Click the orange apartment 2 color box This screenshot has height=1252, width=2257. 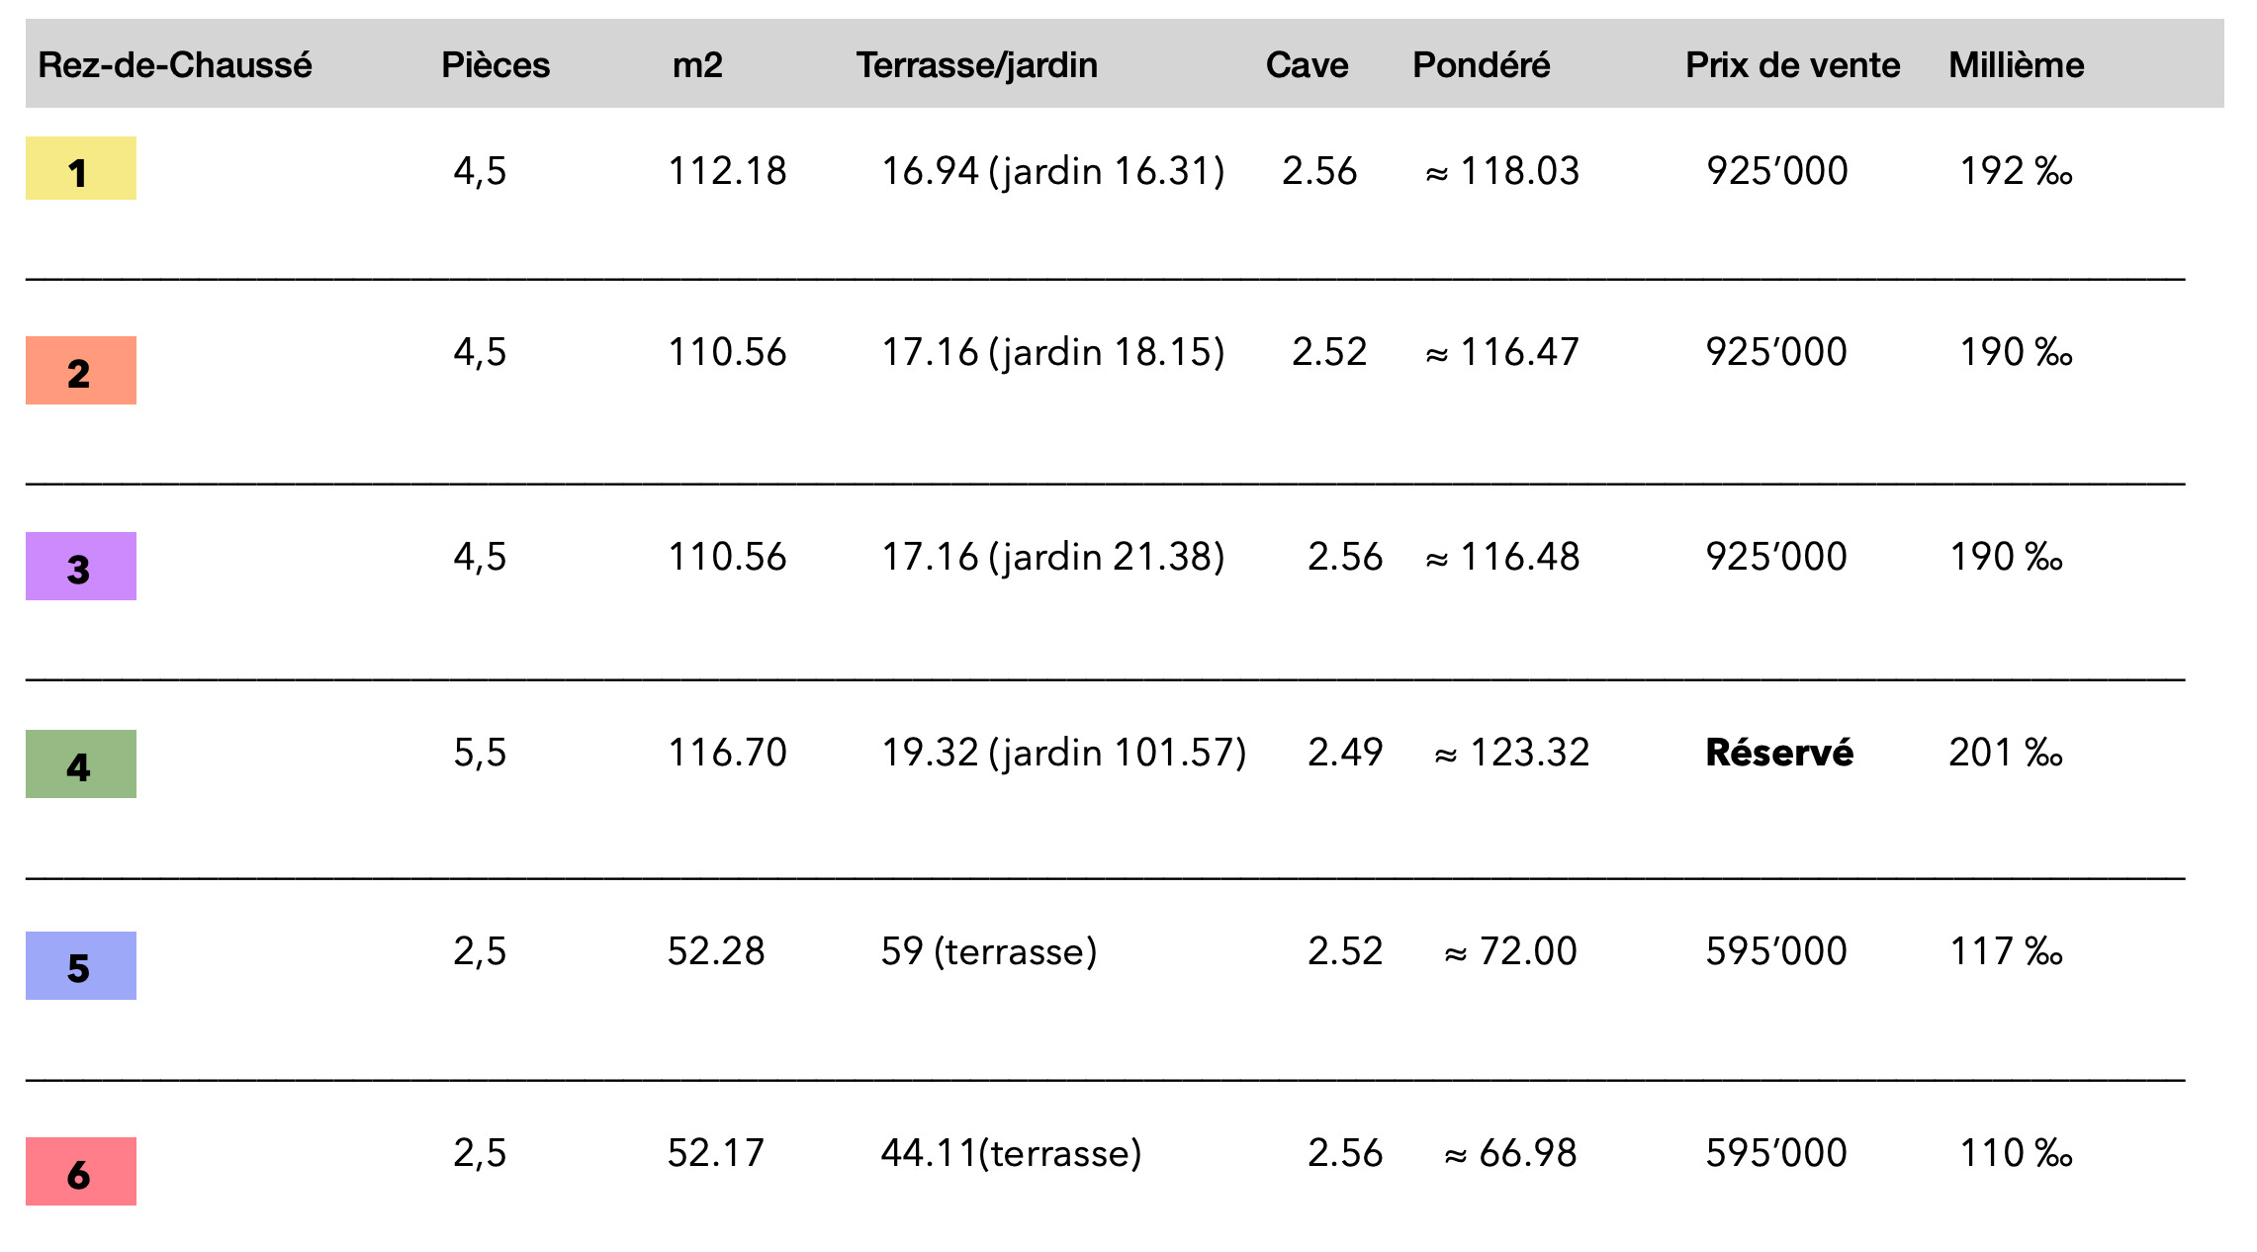click(80, 371)
